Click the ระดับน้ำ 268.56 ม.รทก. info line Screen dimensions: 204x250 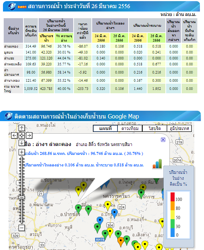83,153
